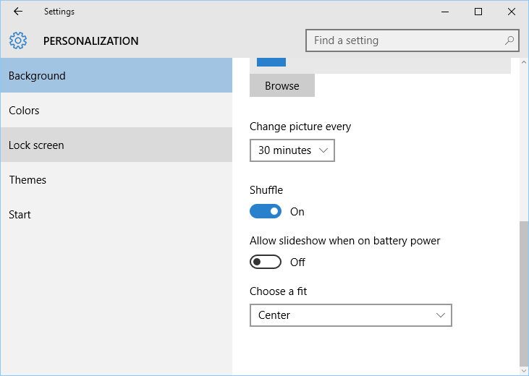
Task: Click the Find a setting search box
Action: click(x=412, y=40)
